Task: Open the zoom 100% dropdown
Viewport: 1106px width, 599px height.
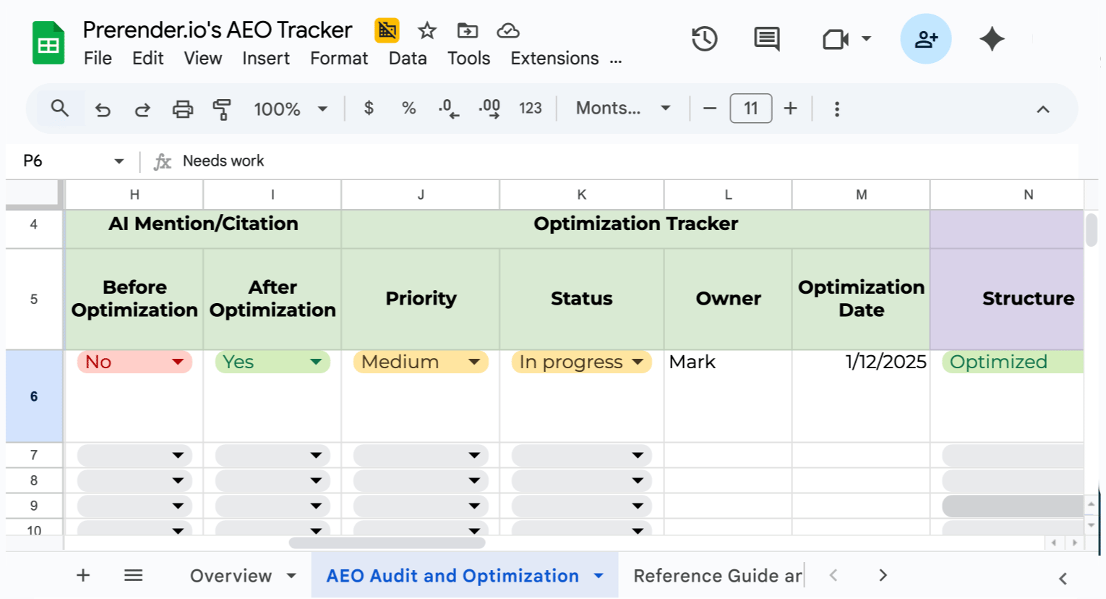Action: coord(291,109)
